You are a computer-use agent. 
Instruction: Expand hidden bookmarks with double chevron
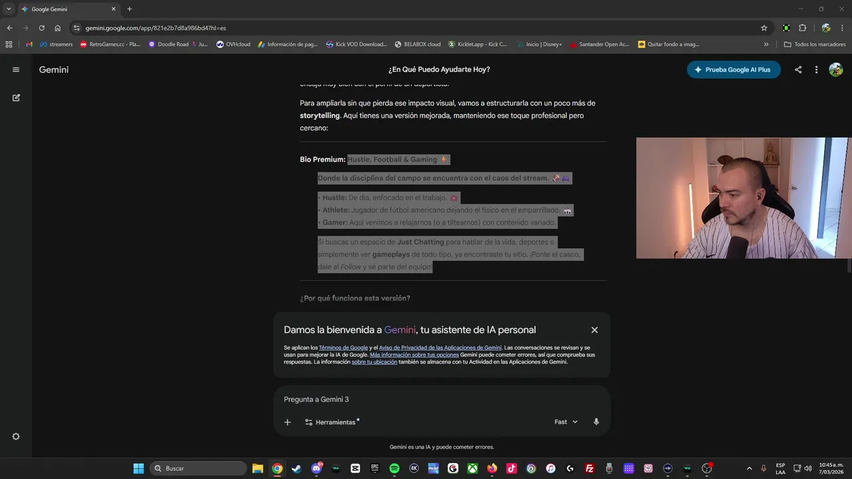(x=766, y=45)
